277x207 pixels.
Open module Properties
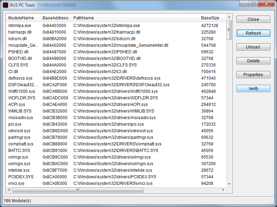253,75
